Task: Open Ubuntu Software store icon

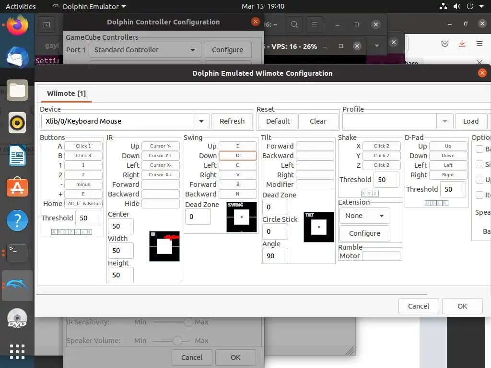Action: coord(17,187)
